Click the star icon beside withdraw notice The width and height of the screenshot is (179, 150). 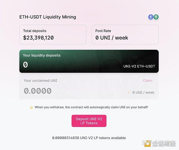[x=31, y=107]
